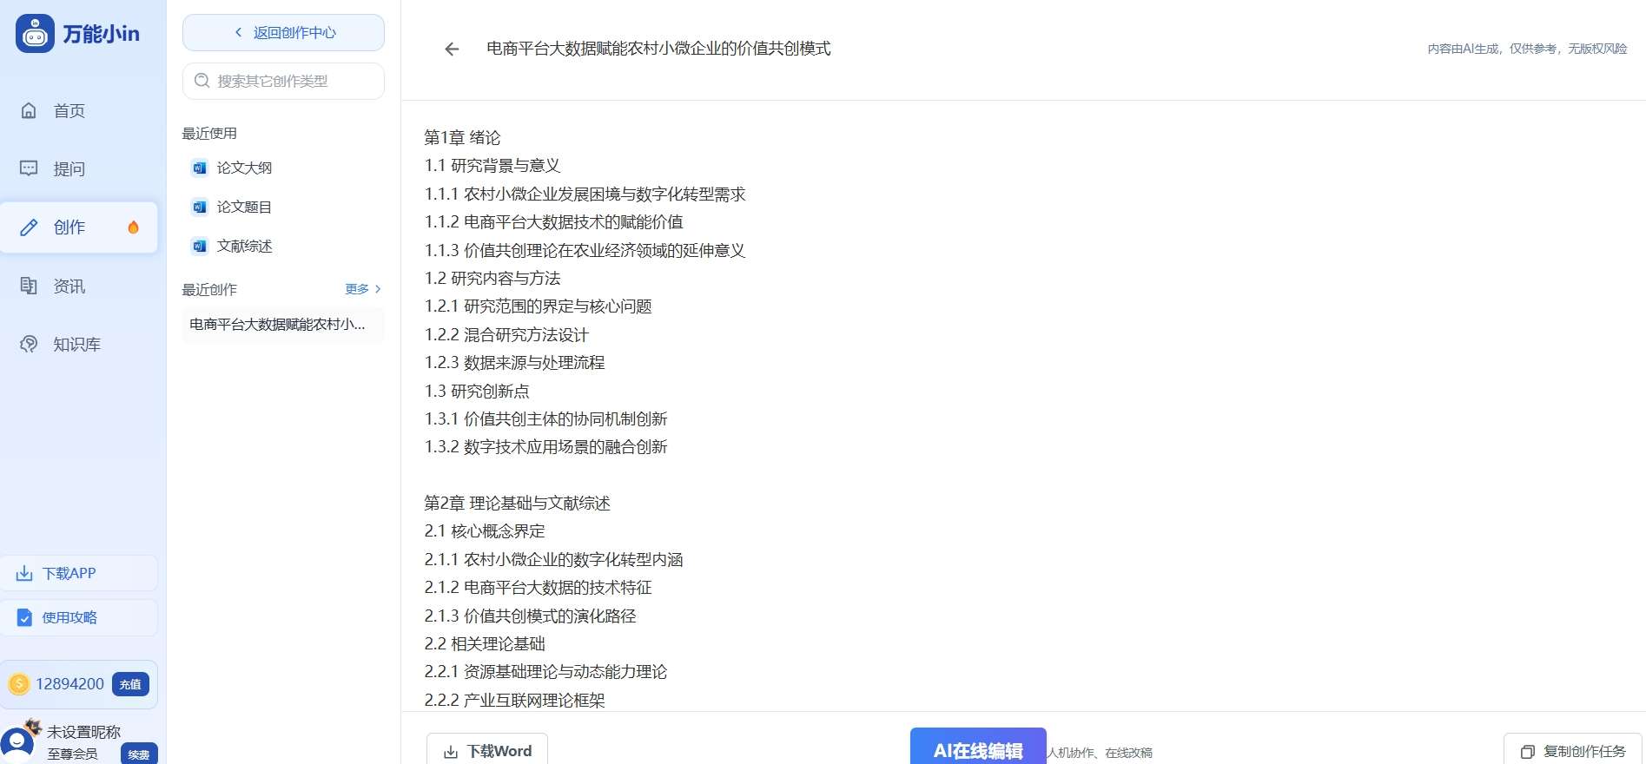Click the 创作 pencil icon
The image size is (1646, 764).
click(x=29, y=227)
